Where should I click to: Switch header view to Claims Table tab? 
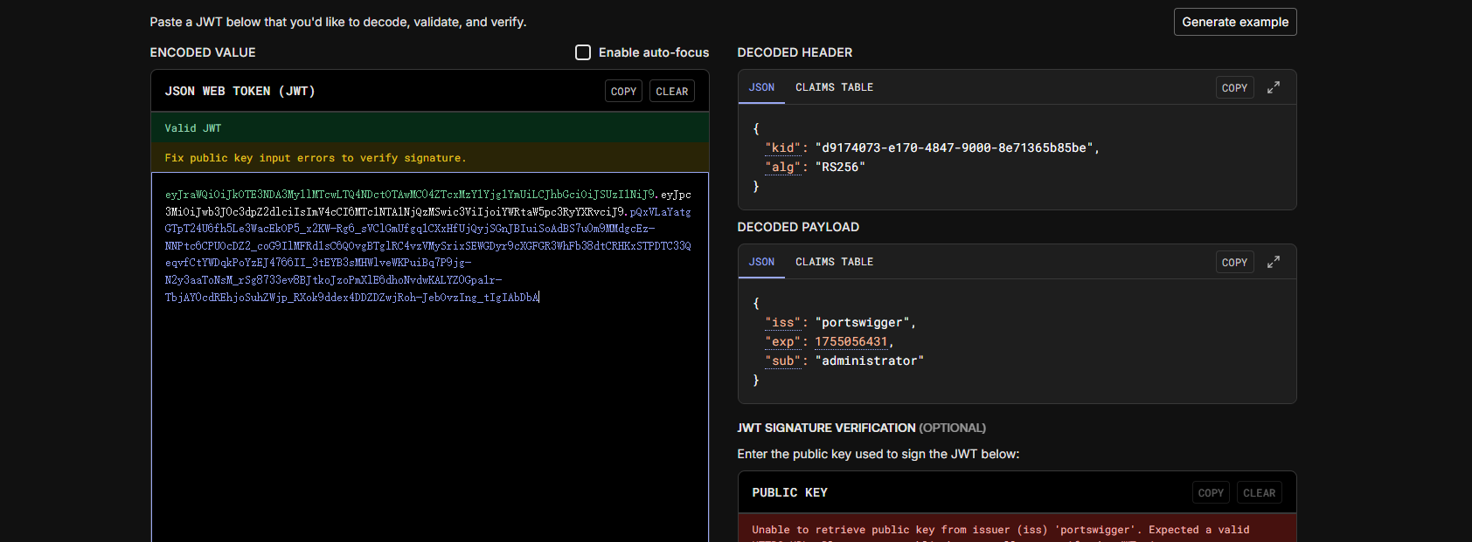[834, 87]
